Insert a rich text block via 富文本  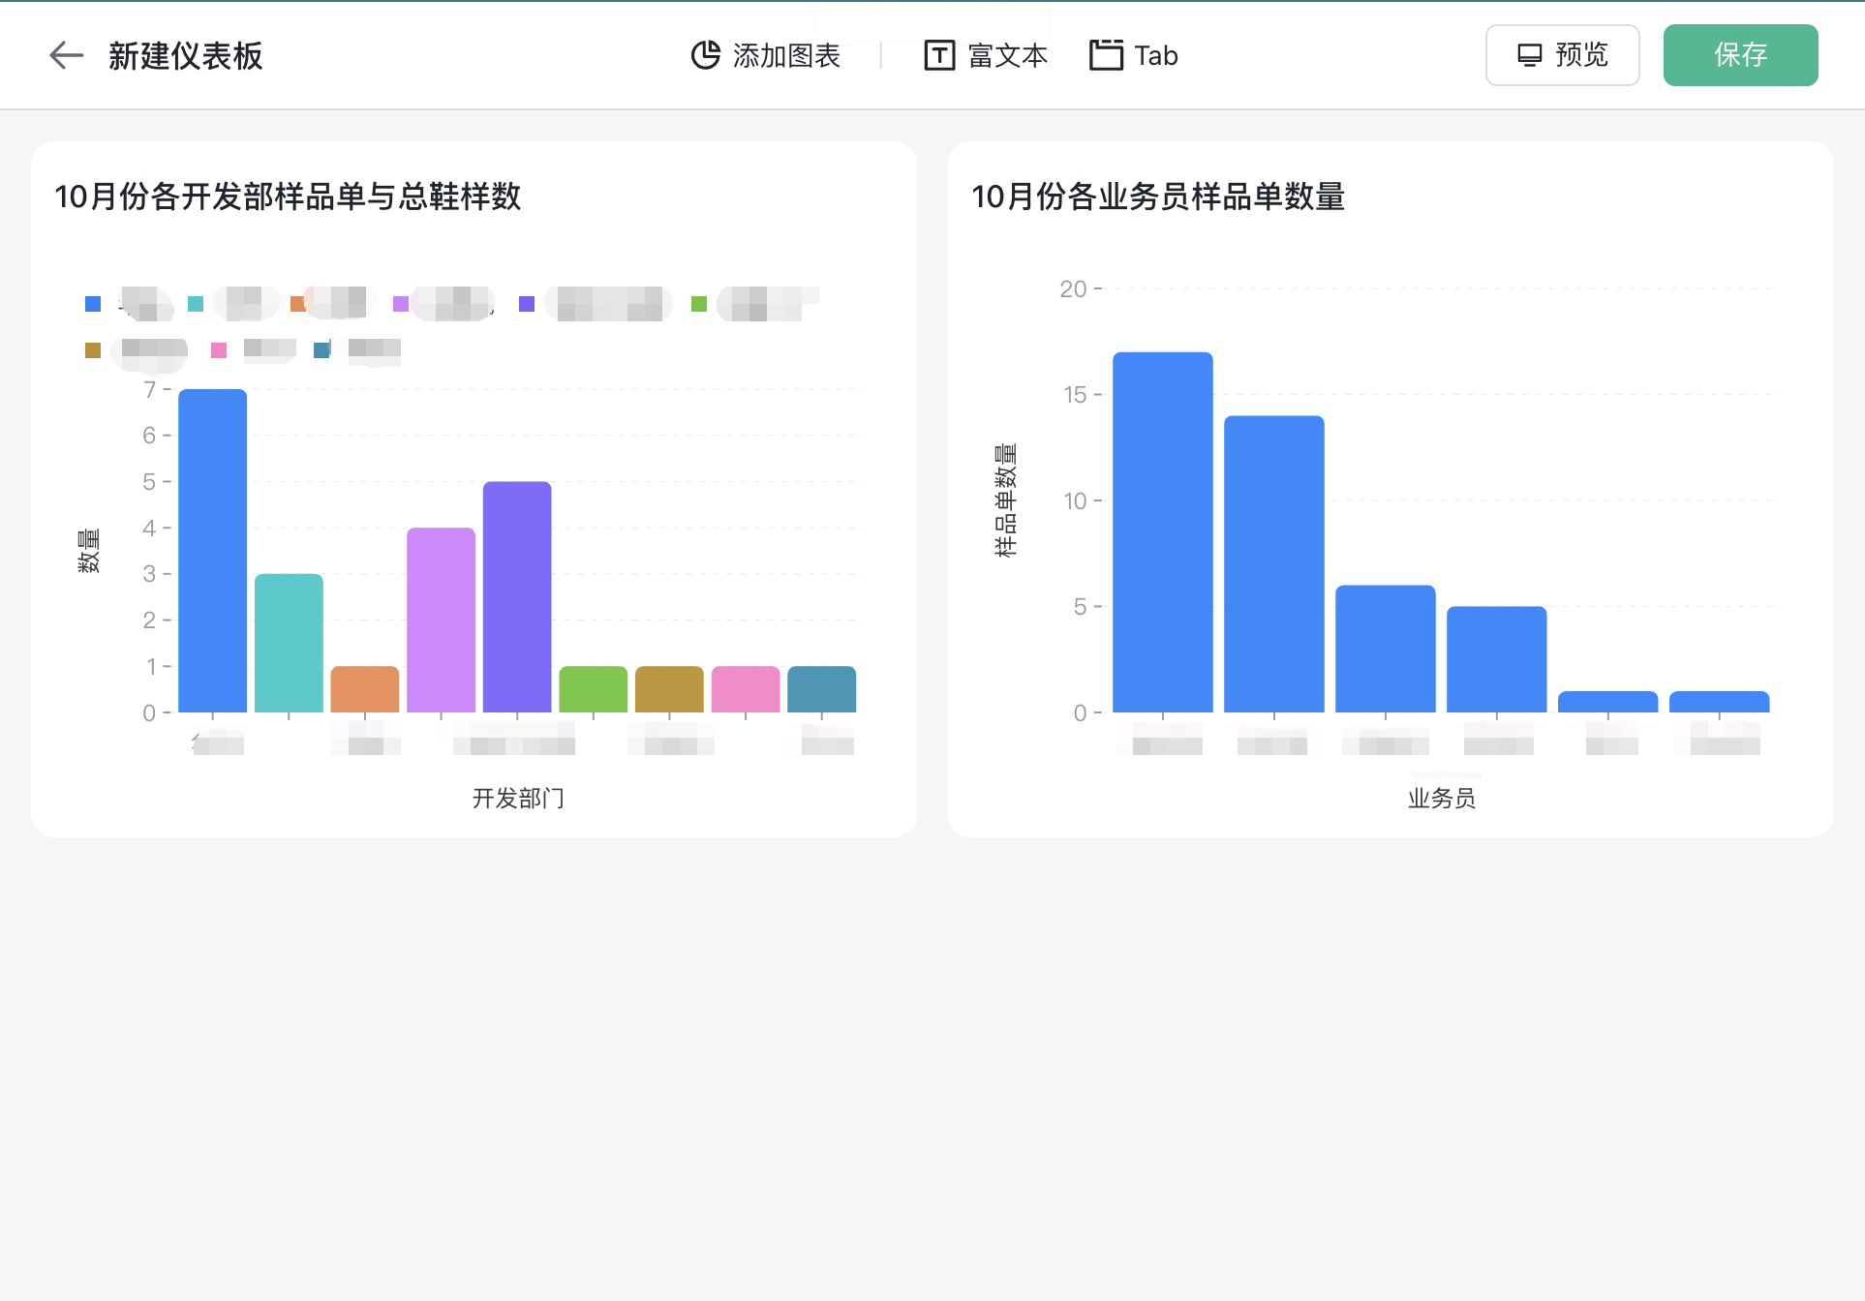tap(1007, 55)
